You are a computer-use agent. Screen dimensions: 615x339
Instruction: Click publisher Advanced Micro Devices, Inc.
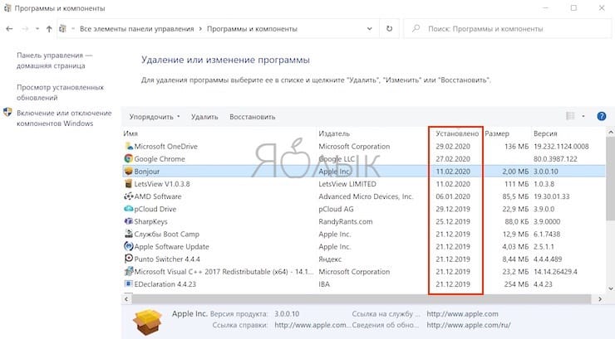coord(366,196)
